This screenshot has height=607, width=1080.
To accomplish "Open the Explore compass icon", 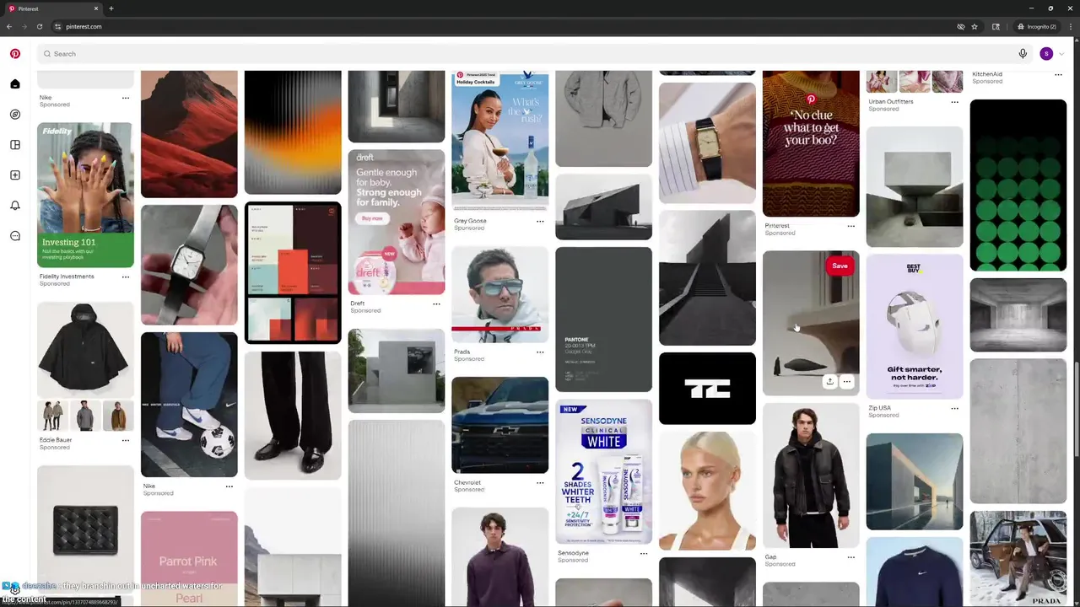I will 15,115.
